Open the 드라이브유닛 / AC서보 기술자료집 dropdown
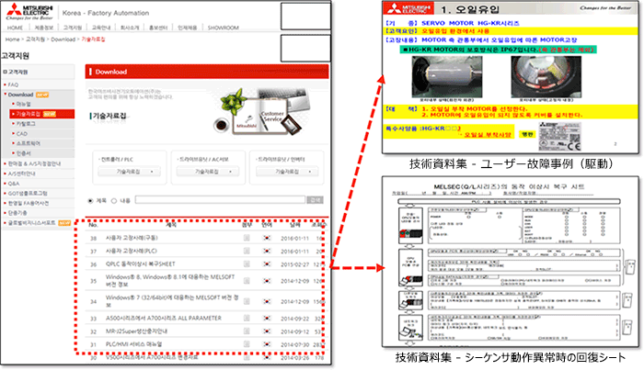The height and width of the screenshot is (370, 644). tap(208, 171)
